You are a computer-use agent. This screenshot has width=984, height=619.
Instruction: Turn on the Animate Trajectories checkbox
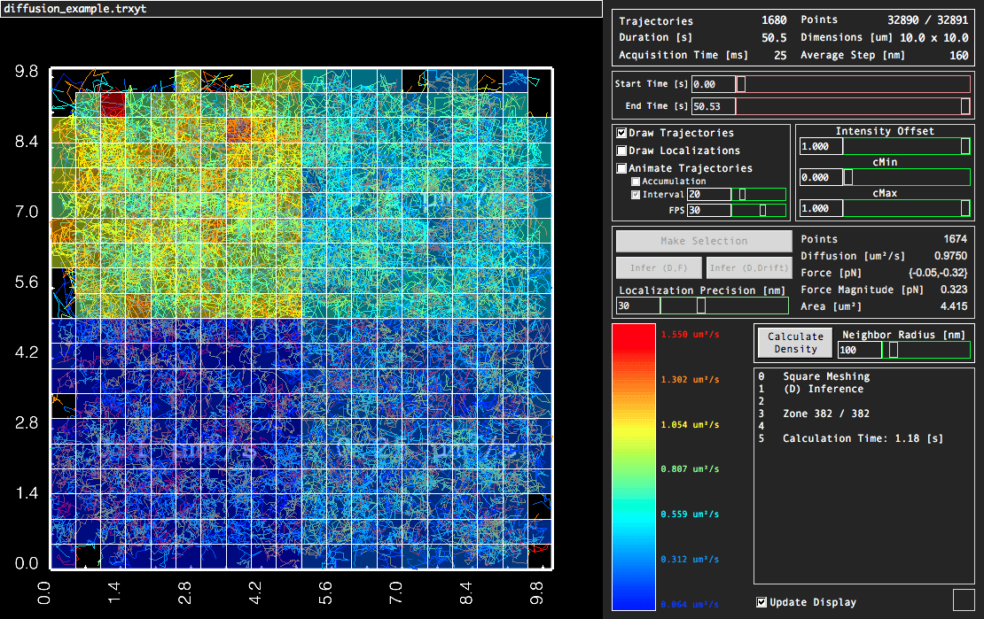622,168
